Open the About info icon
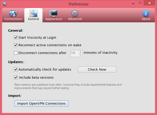 pos(146,13)
